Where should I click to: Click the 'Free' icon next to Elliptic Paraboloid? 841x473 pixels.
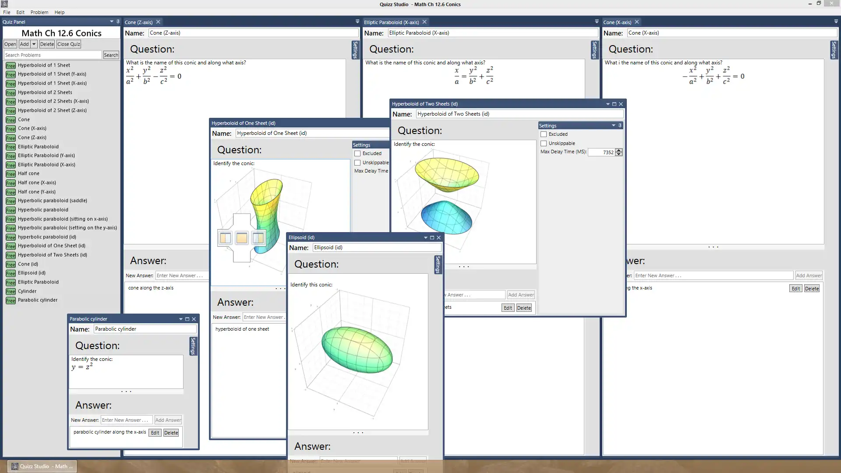[x=10, y=146]
